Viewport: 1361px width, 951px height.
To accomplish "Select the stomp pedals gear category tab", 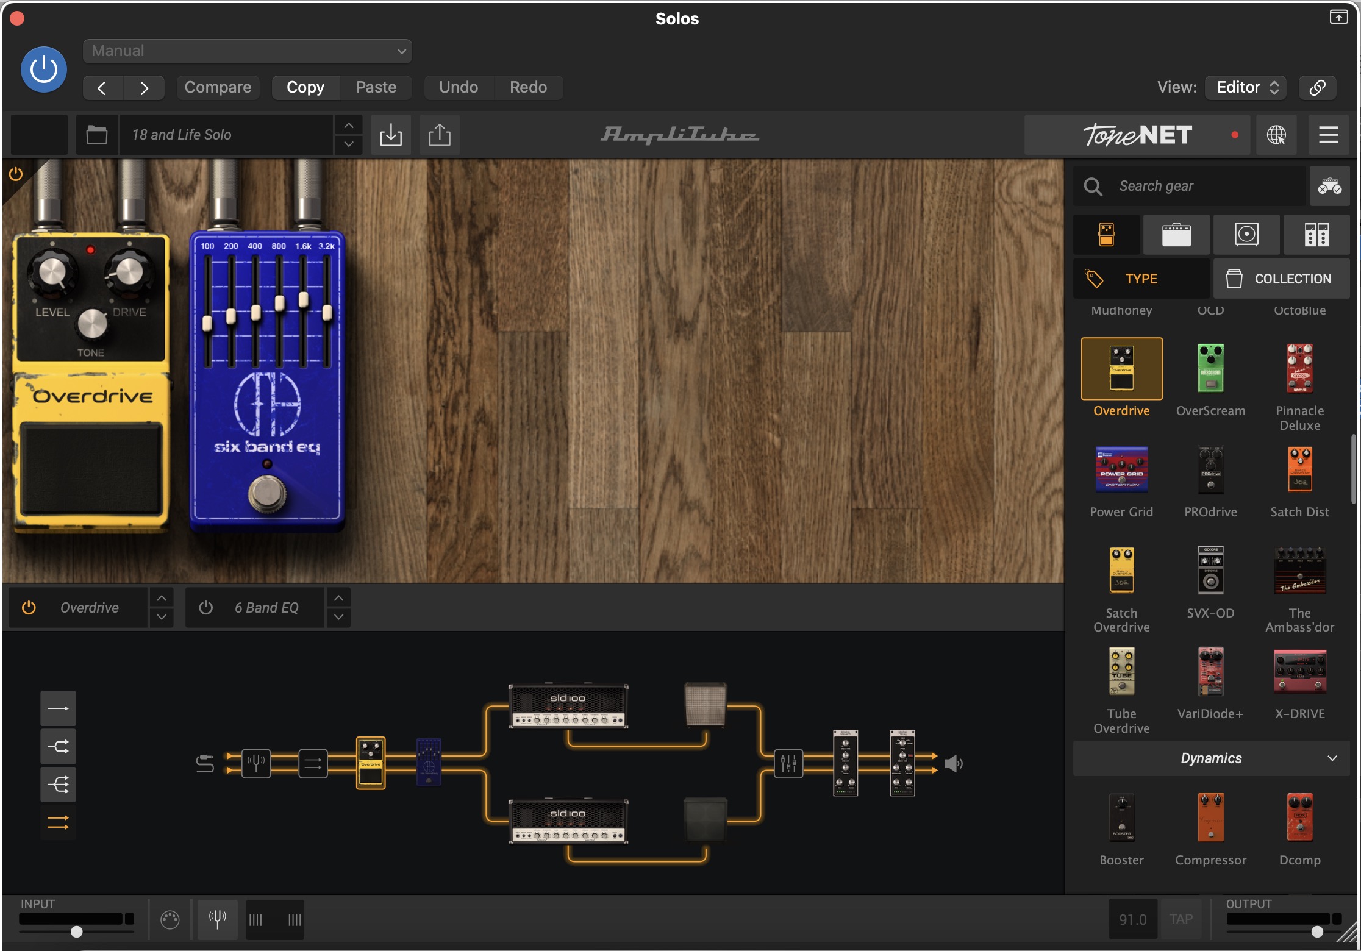I will click(1106, 235).
